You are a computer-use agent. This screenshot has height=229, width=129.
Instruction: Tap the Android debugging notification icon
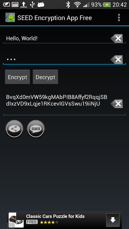coord(41,5)
